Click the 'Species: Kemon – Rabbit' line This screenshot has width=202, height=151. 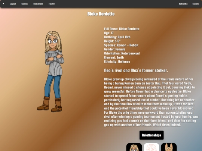(x=121, y=45)
